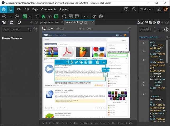Click the save disk icon
Viewport: 170px width, 126px height.
12,22
